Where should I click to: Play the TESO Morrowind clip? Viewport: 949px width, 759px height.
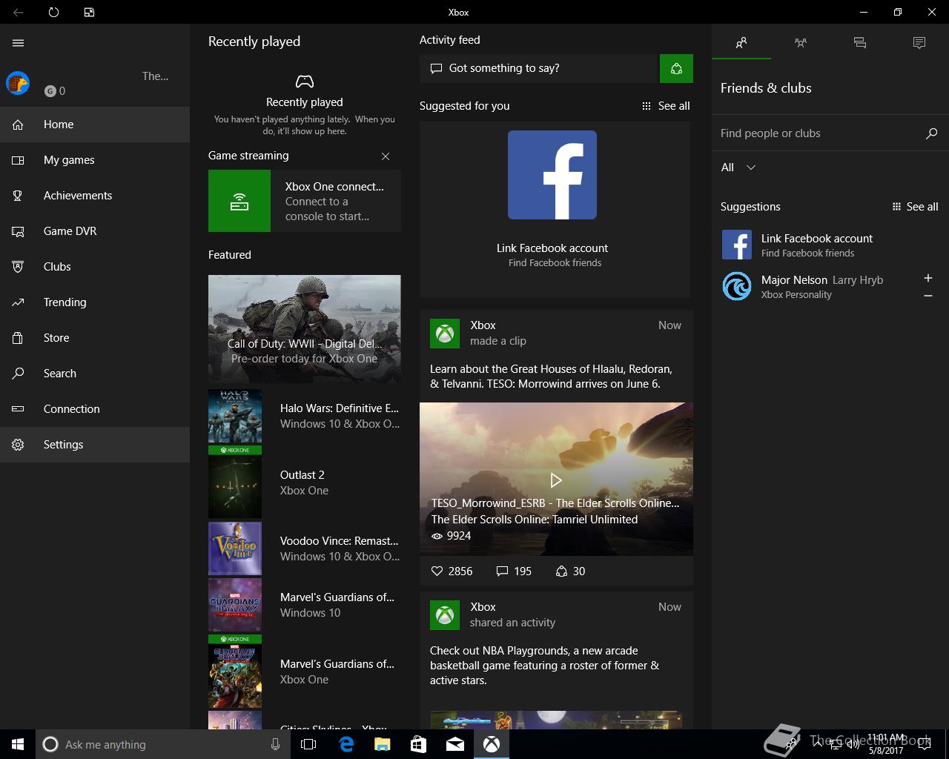point(556,480)
